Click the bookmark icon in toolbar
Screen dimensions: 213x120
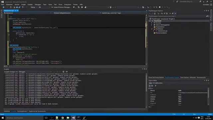pyautogui.click(x=160, y=7)
